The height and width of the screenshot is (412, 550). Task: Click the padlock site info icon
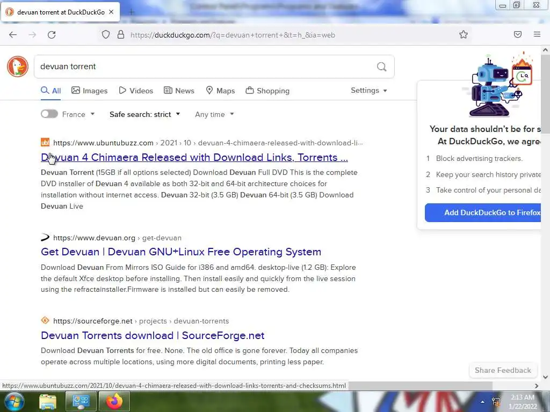(x=121, y=34)
